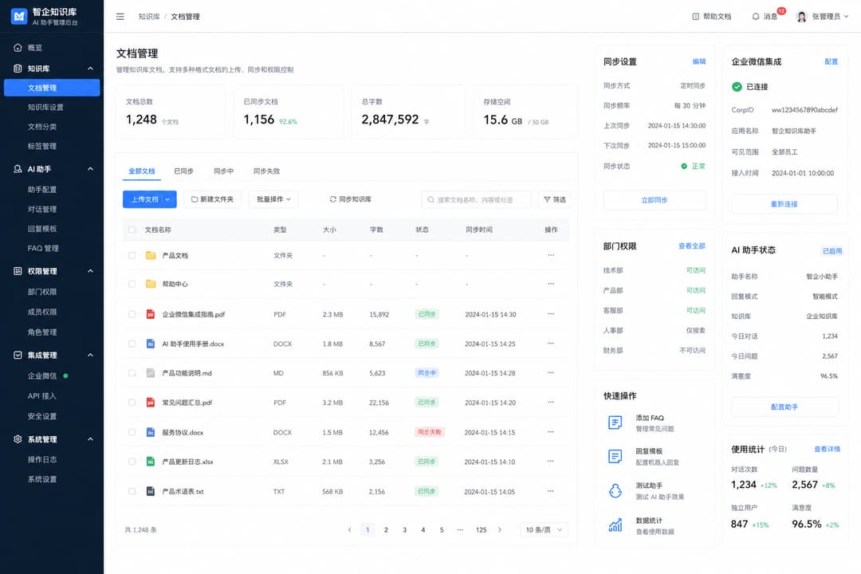Click the PDF icon for 企业微信集成指南.pdf

pos(151,314)
